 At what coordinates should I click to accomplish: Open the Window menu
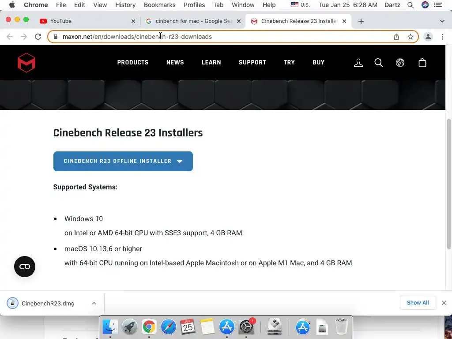[x=243, y=5]
